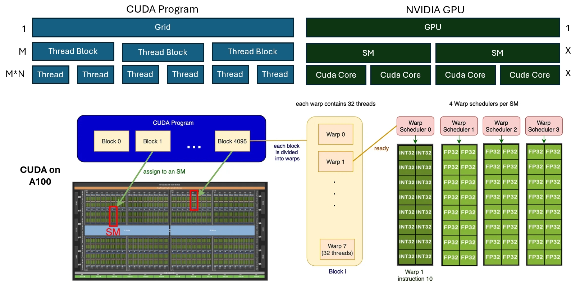Click the 'NVIDIA GPU' title
Viewport: 571px width, 284px height.
point(435,10)
